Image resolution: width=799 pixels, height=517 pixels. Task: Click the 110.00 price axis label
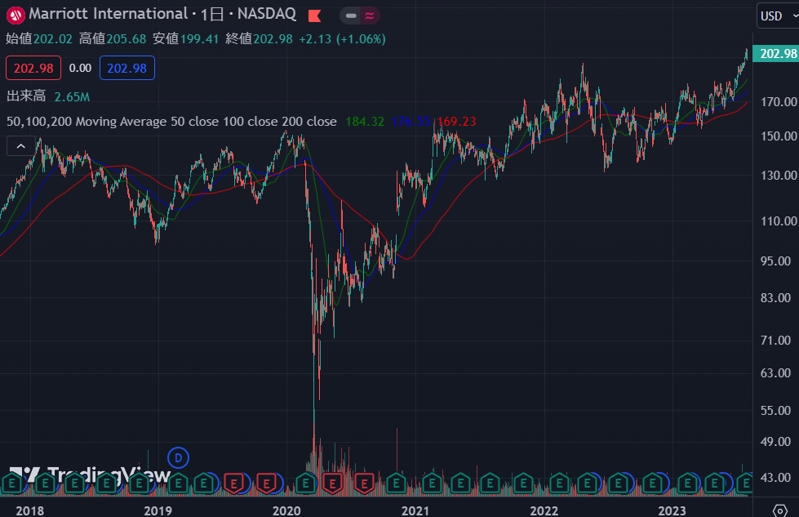(x=779, y=221)
